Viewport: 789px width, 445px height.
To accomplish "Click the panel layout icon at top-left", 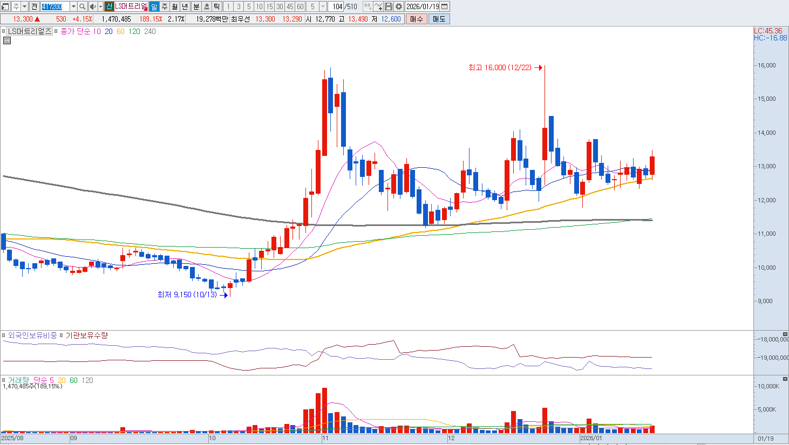I will click(x=5, y=6).
